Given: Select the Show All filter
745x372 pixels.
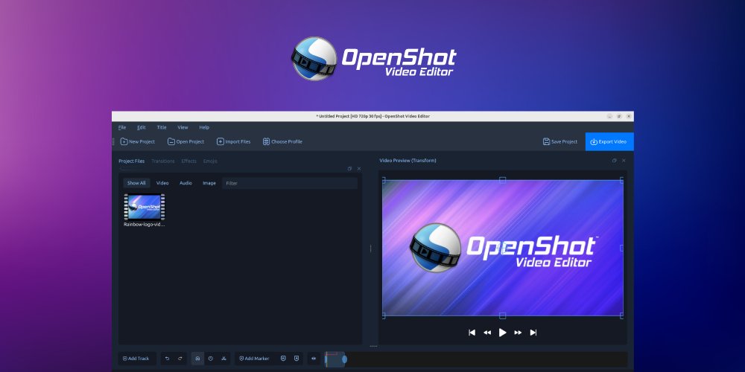Looking at the screenshot, I should pyautogui.click(x=136, y=183).
